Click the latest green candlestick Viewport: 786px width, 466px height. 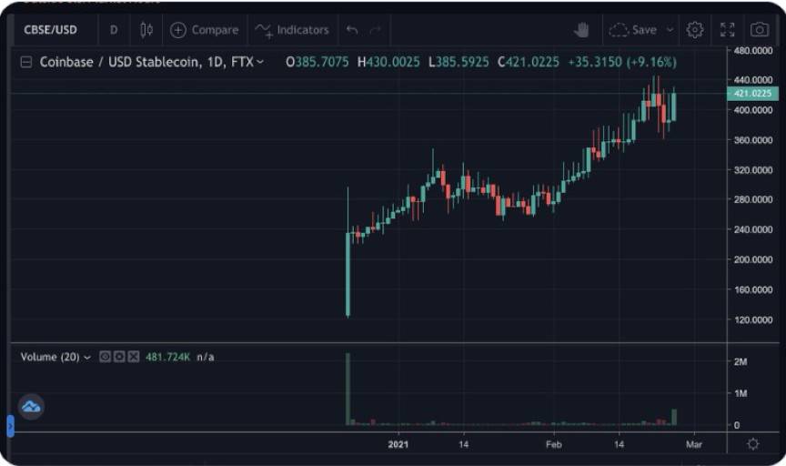point(674,106)
